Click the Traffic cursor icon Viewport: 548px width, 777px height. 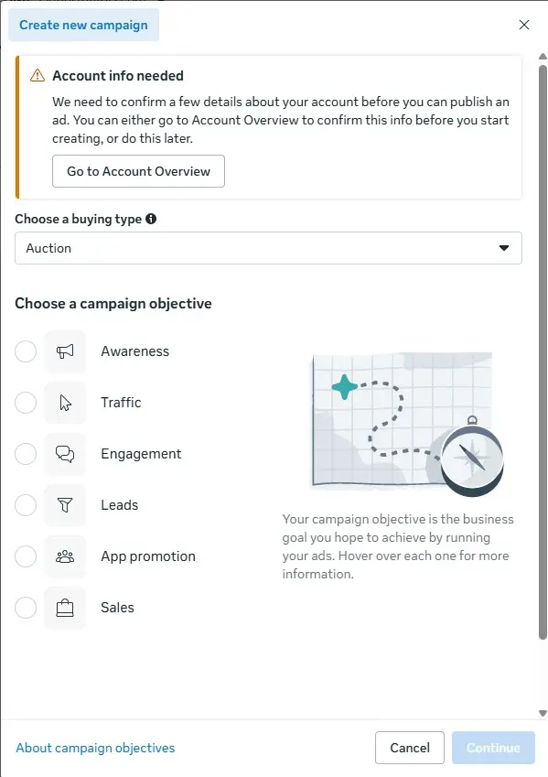tap(65, 403)
